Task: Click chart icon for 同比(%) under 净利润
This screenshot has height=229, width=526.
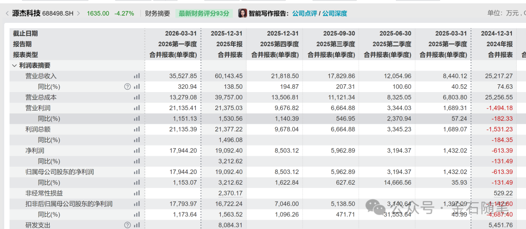Action: pos(136,161)
